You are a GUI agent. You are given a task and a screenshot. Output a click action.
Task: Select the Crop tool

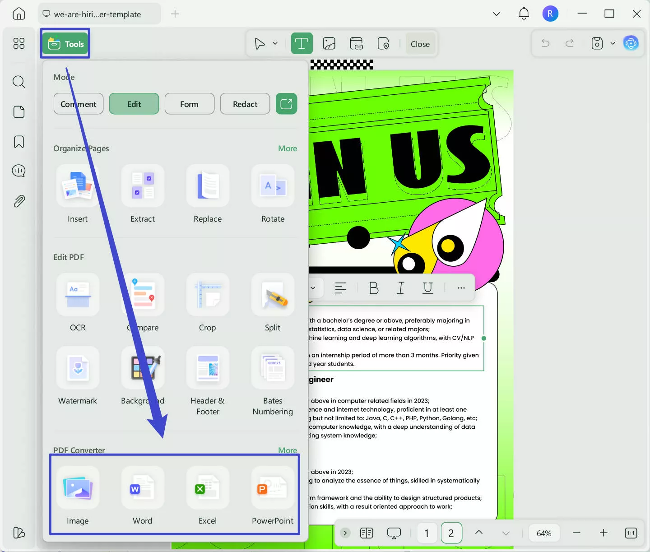point(207,303)
